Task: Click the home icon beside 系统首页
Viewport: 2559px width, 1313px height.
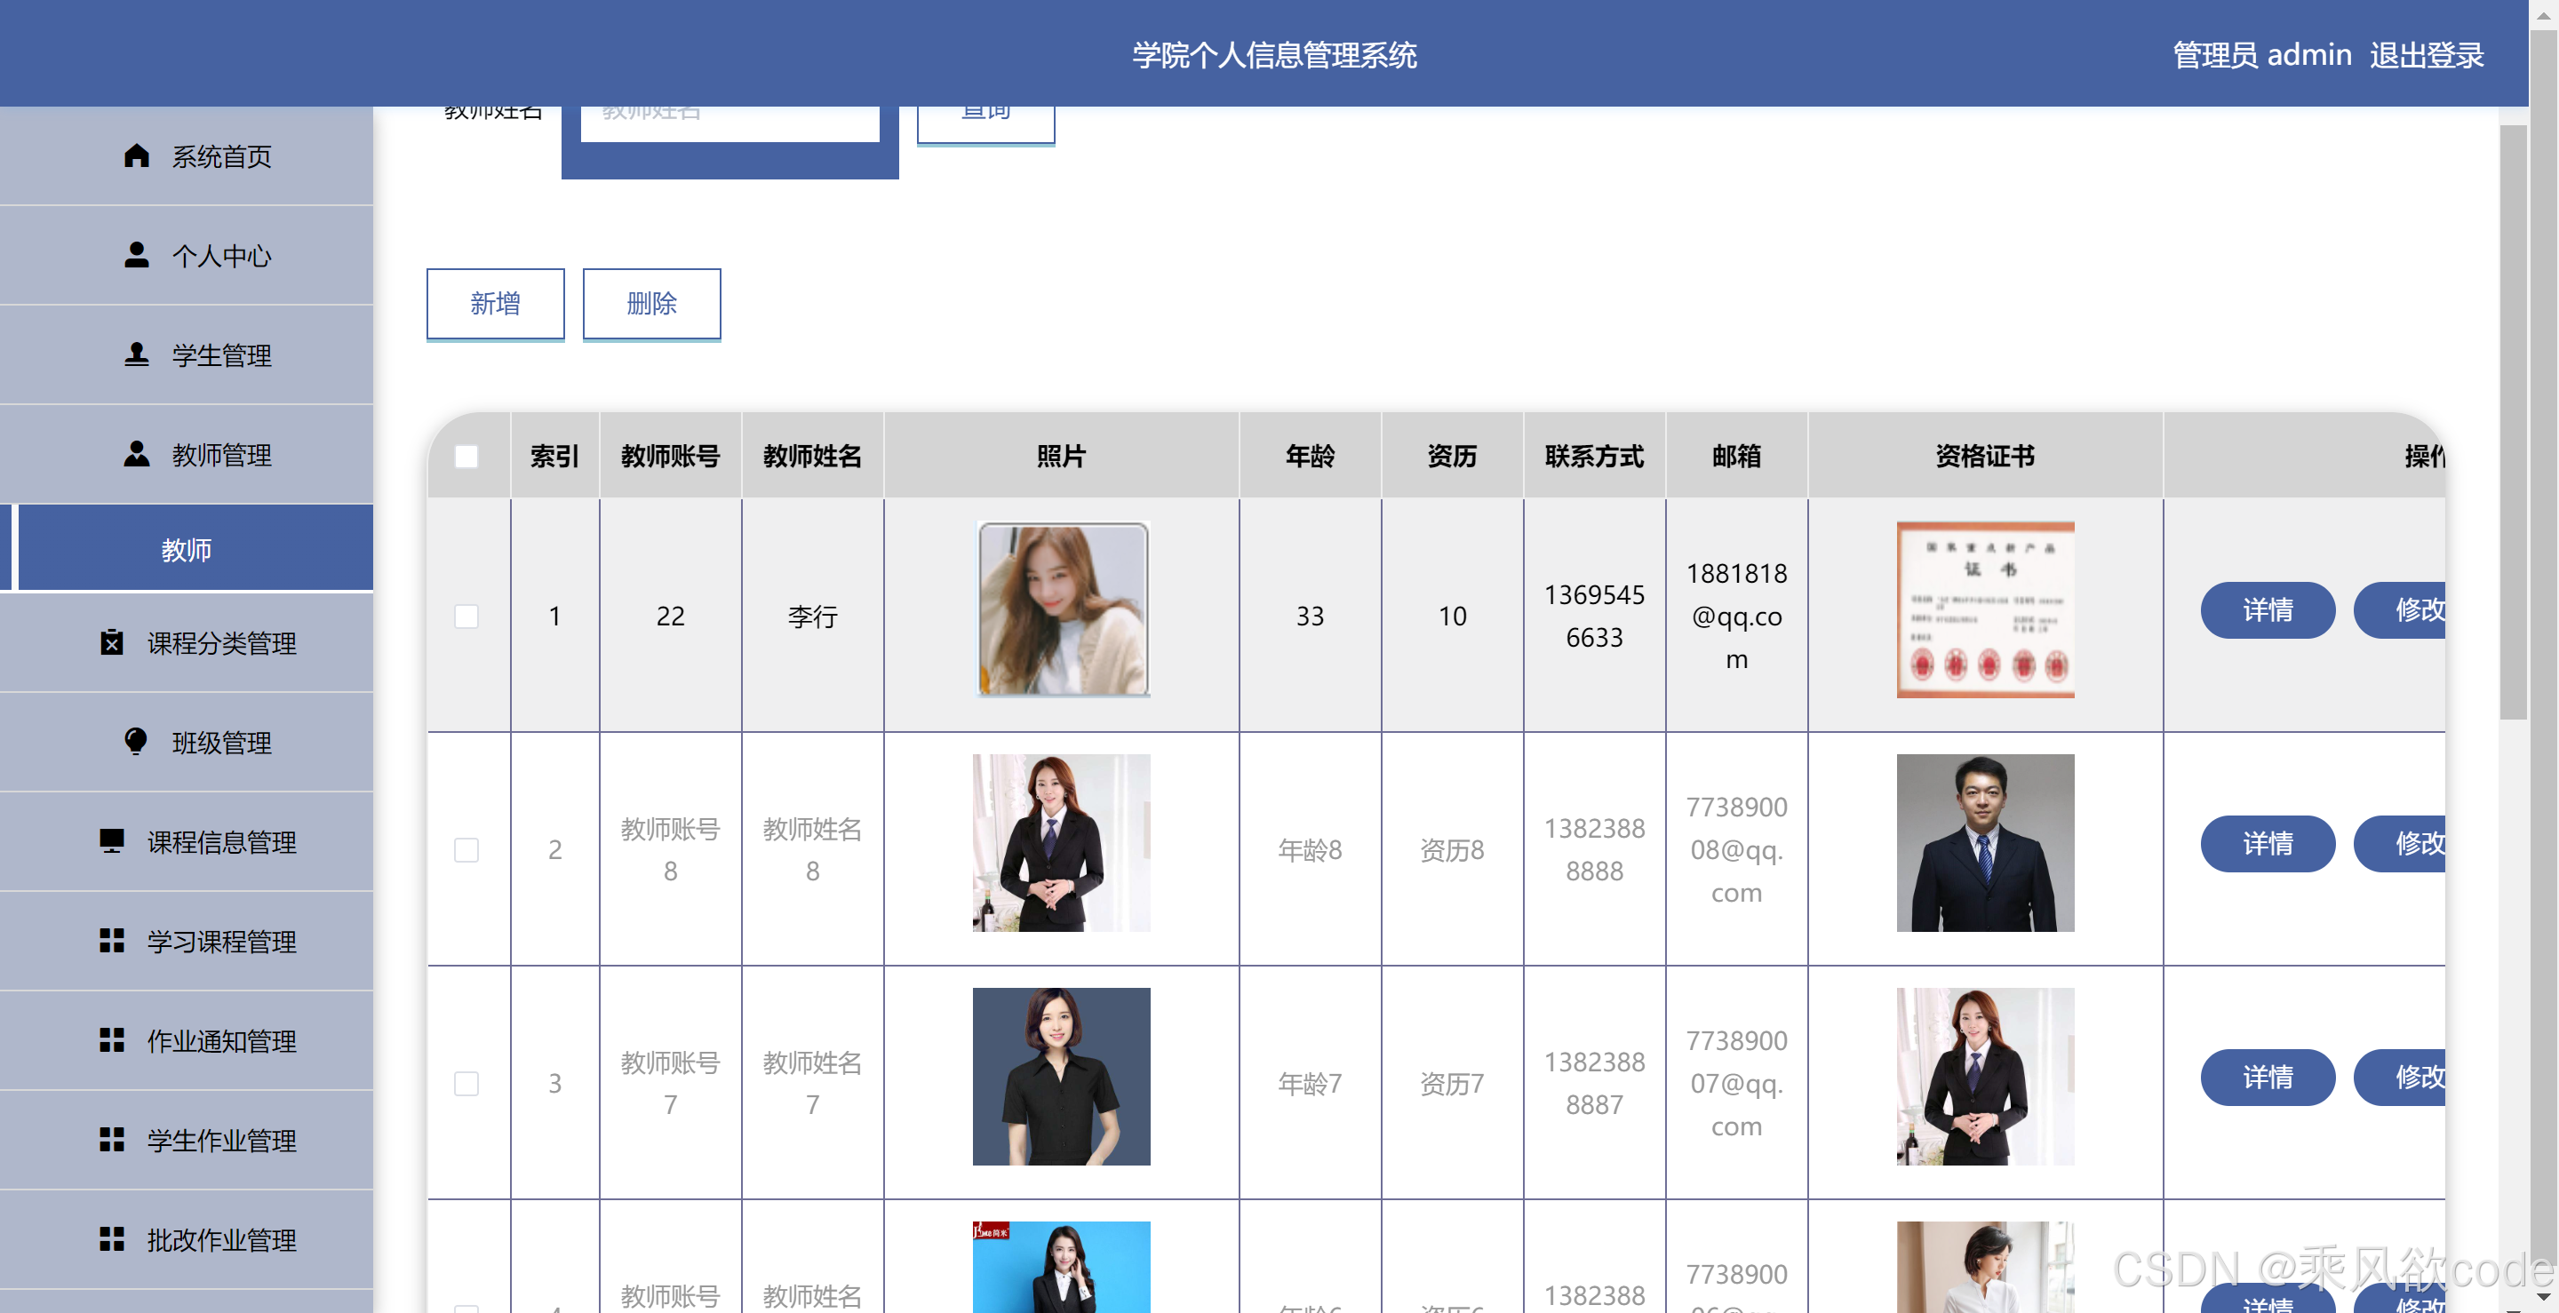Action: [136, 156]
